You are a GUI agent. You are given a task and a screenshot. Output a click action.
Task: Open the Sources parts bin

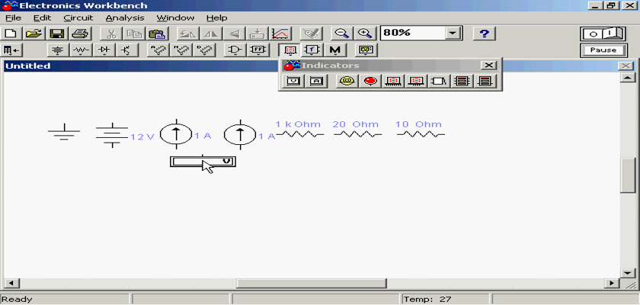(58, 50)
